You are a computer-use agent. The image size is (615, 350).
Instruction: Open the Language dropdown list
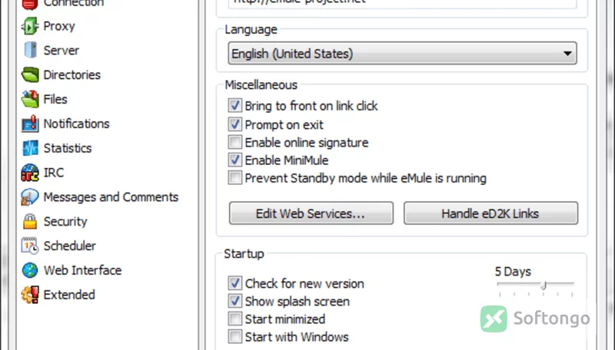(402, 53)
